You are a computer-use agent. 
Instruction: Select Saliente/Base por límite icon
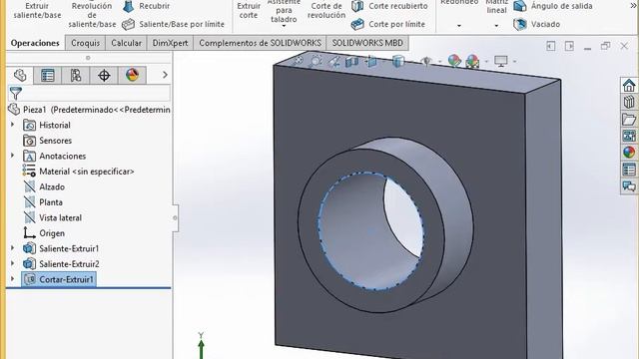point(129,24)
